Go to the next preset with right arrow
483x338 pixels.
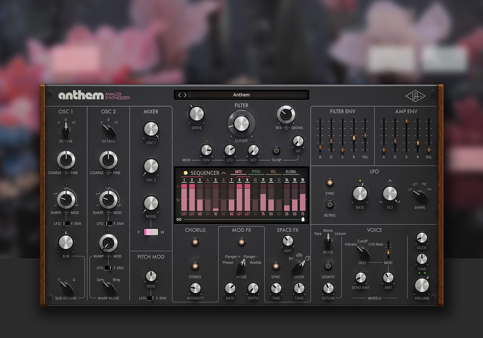185,95
